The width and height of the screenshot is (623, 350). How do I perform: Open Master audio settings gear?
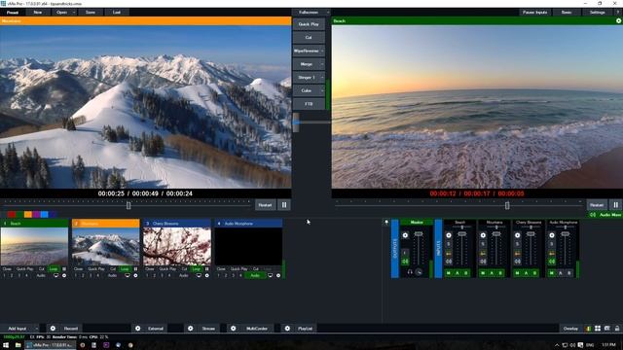click(405, 235)
